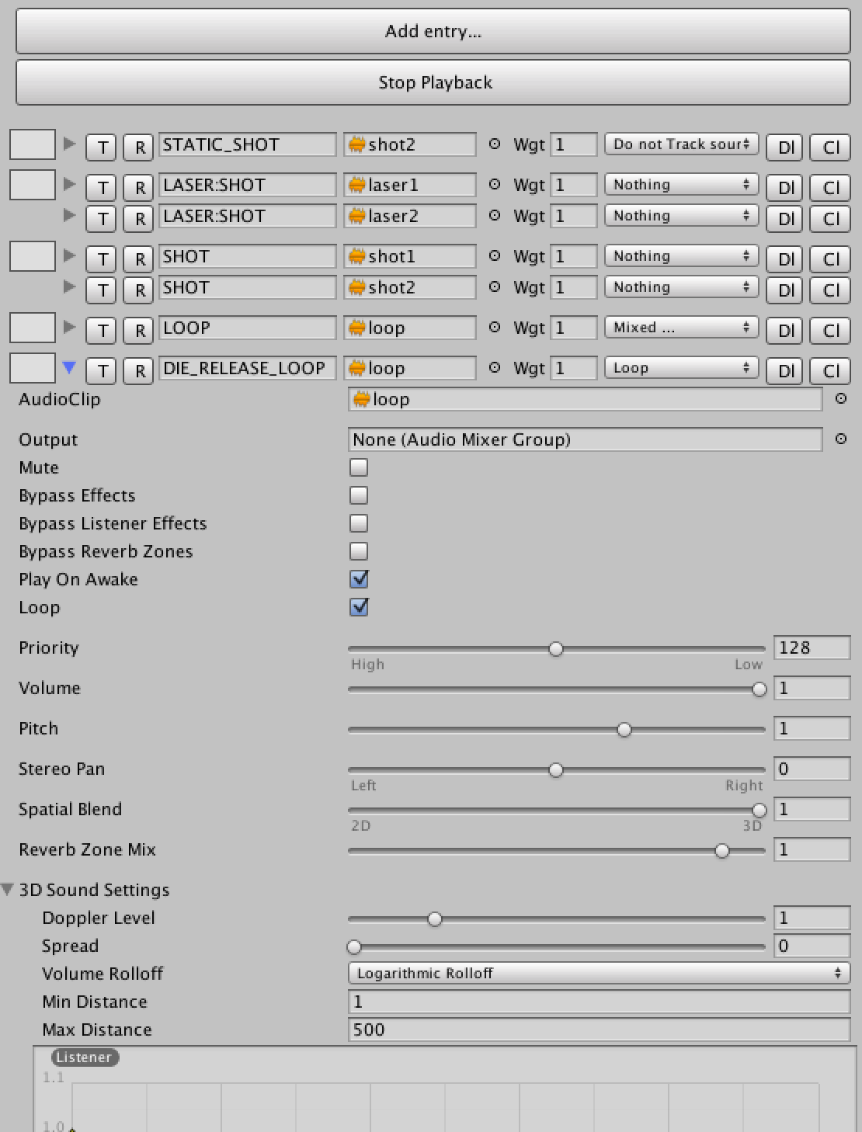Expand the STATIC_SHOT entry arrow
Image resolution: width=862 pixels, height=1132 pixels.
click(x=69, y=144)
